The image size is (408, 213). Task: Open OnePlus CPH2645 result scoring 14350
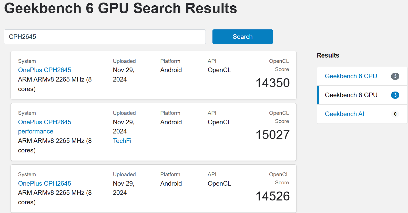[x=45, y=70]
